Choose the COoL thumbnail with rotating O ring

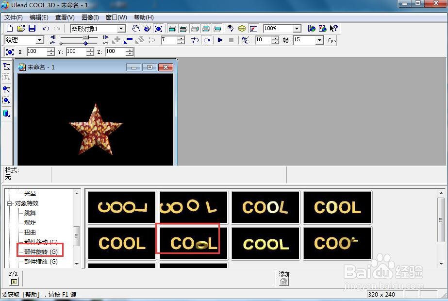[x=194, y=243]
